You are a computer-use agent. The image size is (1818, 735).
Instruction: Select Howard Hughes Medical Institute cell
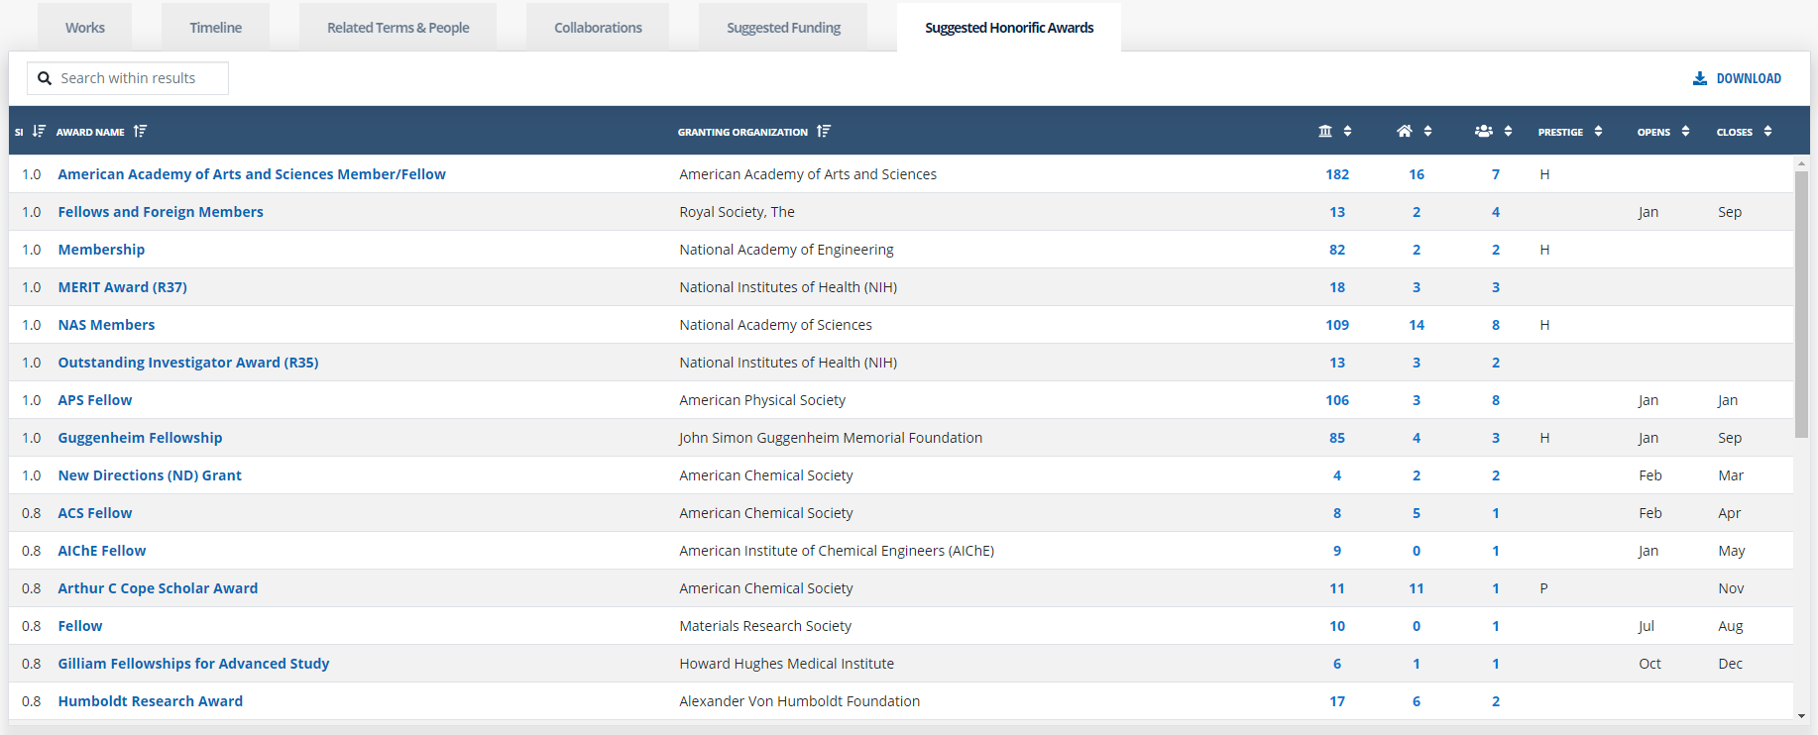coord(786,664)
